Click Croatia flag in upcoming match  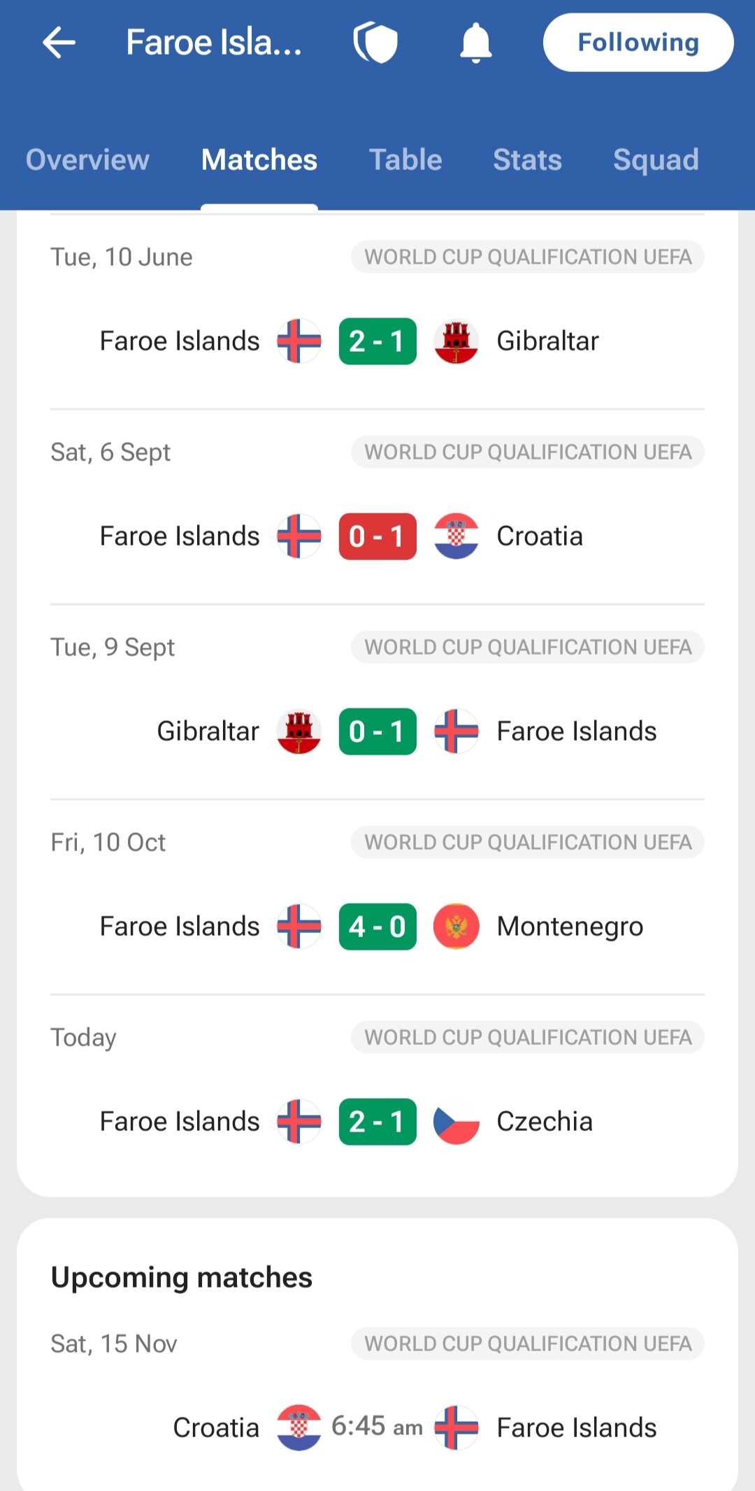click(299, 1427)
